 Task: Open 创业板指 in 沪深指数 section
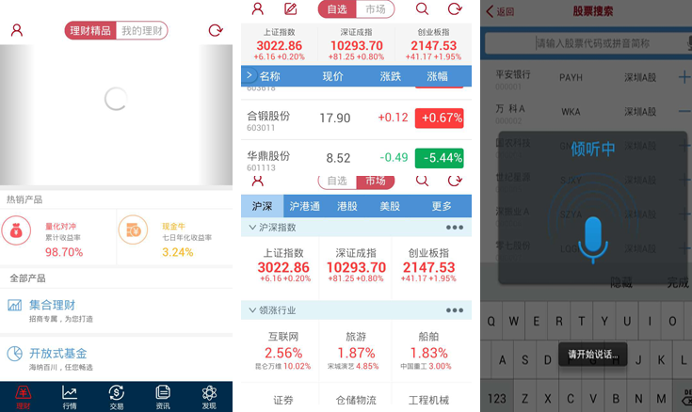[428, 265]
